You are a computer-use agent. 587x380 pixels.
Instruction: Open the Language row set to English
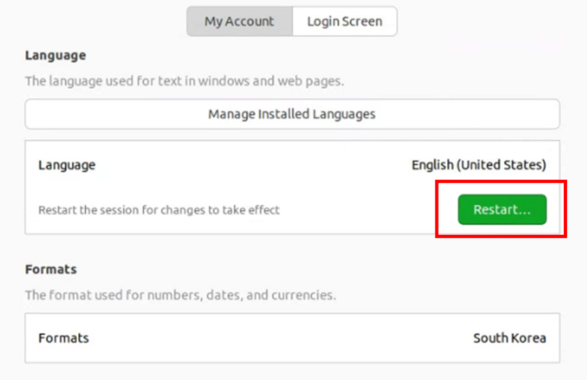point(292,165)
